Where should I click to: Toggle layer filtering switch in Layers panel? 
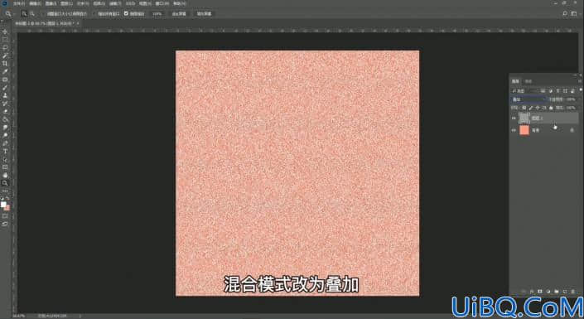(581, 89)
